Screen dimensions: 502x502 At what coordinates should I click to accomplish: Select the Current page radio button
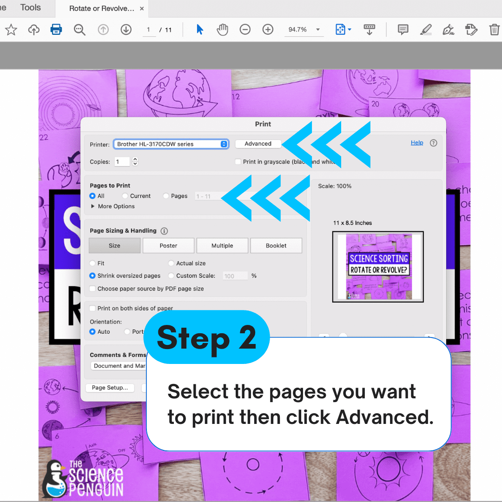125,196
